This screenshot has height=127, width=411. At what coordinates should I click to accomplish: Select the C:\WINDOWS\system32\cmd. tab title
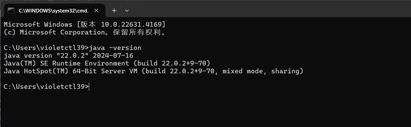click(53, 10)
